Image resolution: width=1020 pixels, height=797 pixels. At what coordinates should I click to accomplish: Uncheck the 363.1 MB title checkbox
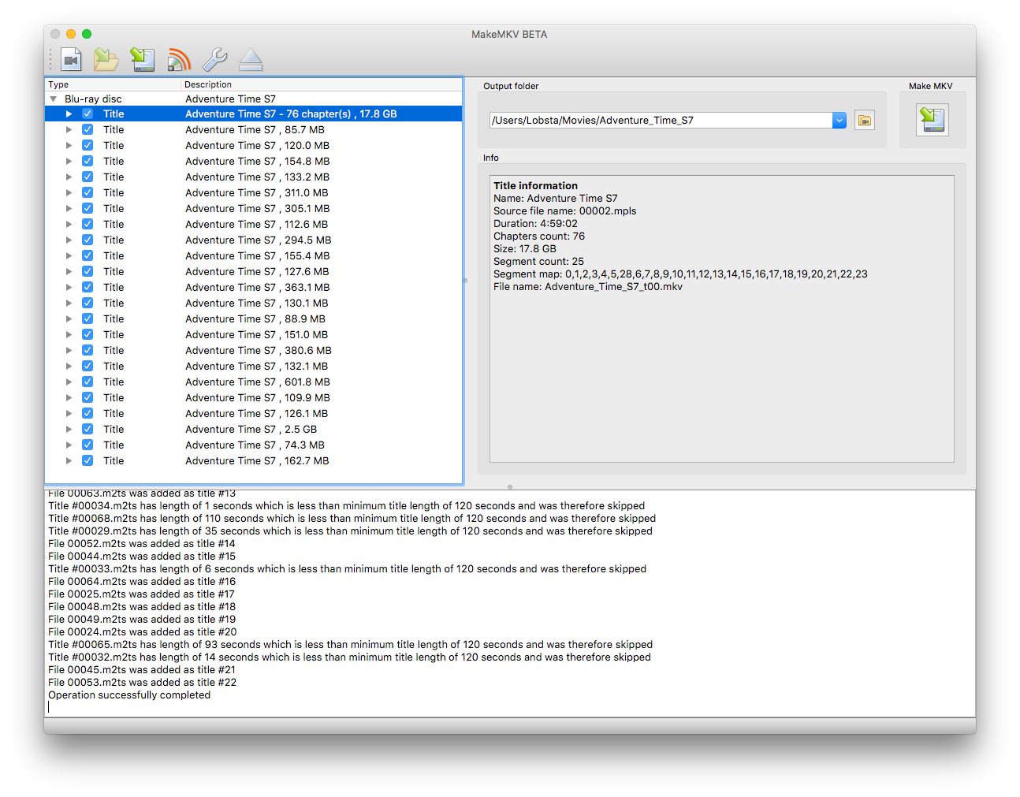click(x=87, y=288)
